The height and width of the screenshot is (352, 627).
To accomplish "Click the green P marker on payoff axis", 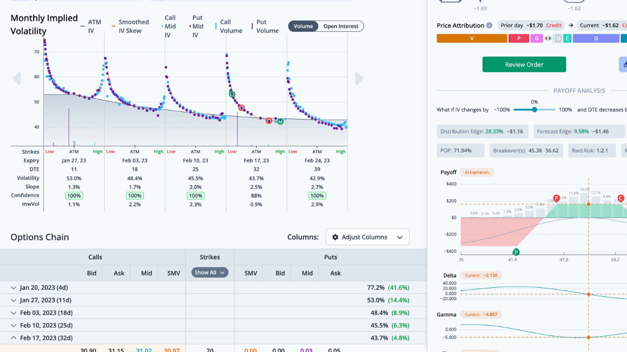I will [516, 252].
